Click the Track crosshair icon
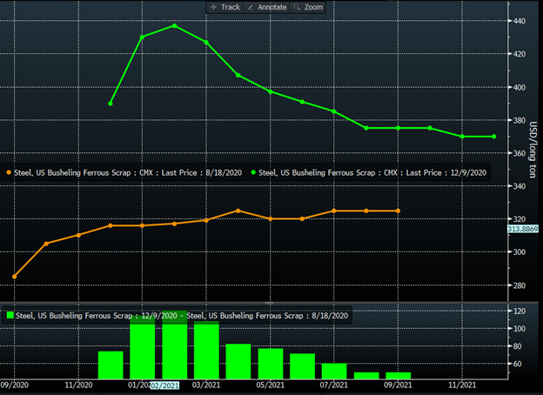This screenshot has width=543, height=395. [214, 7]
